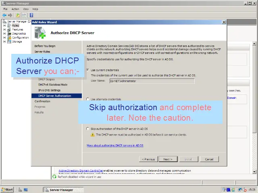258x193 pixels.
Task: Go to IPv6 DNS Settings wizard step
Action: coord(49,90)
